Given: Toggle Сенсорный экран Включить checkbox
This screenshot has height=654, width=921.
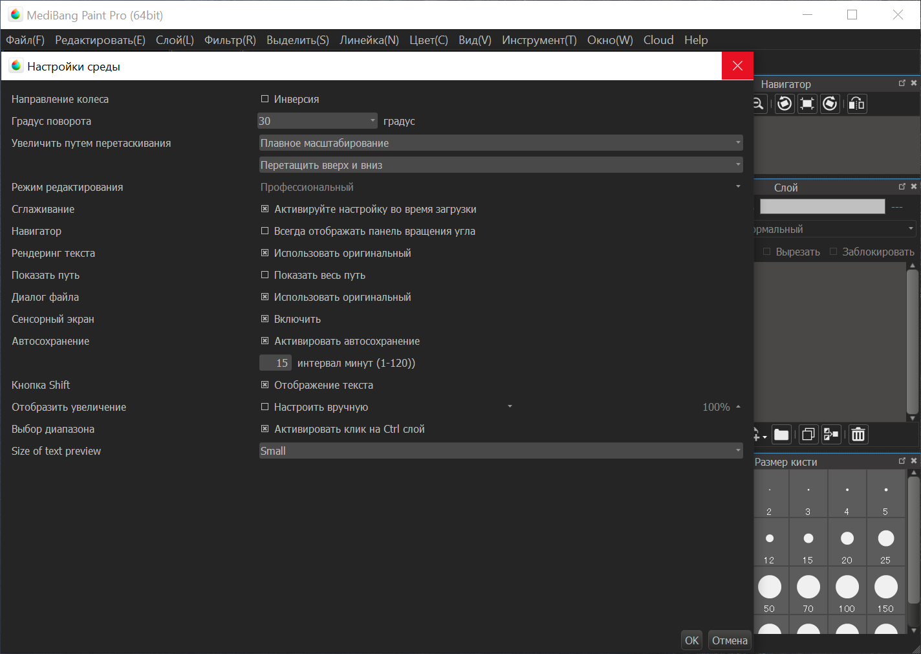Looking at the screenshot, I should tap(265, 319).
